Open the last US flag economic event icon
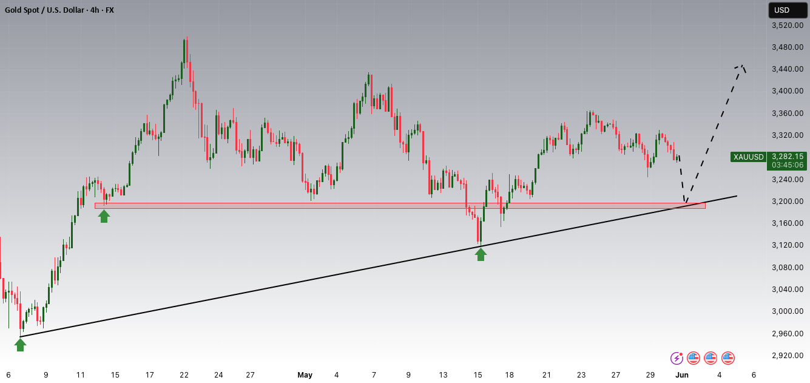810x383 pixels. pos(728,358)
